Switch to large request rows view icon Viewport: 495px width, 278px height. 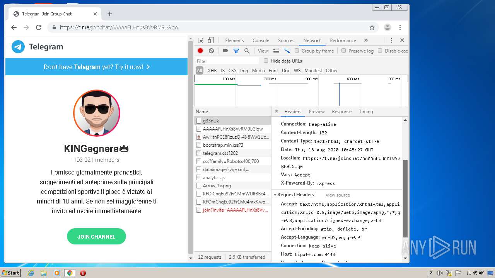tap(276, 51)
